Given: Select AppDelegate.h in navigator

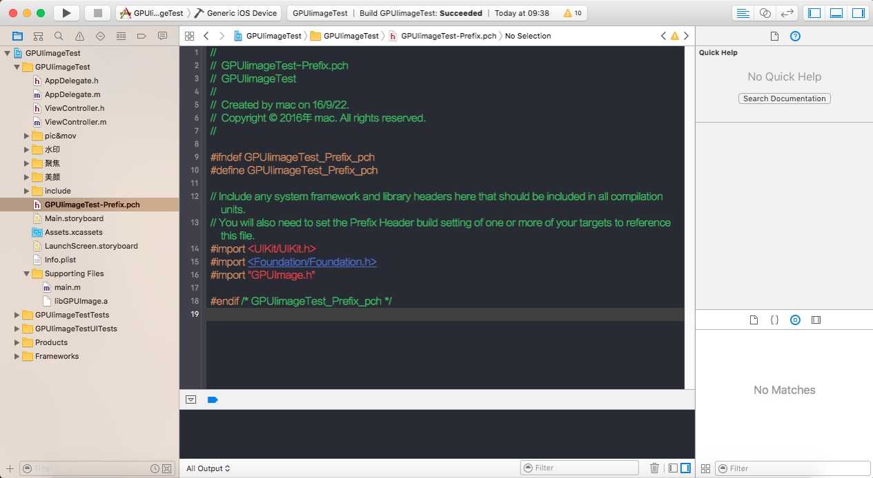Looking at the screenshot, I should [71, 81].
